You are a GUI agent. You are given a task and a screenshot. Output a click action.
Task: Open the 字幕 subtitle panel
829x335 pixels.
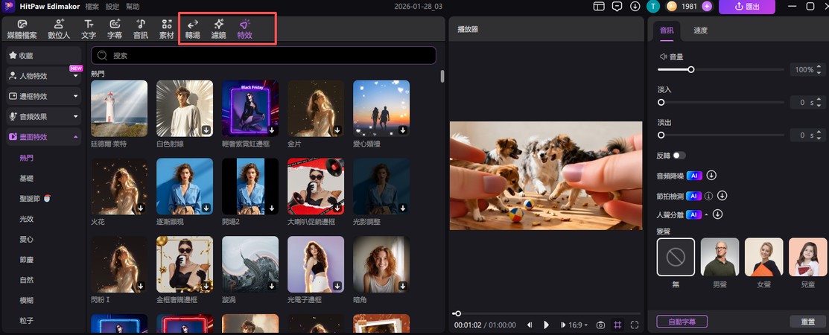tap(115, 29)
